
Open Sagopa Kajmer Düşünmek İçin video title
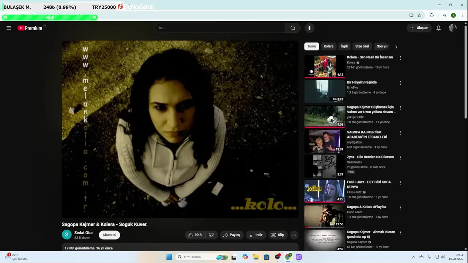371,110
